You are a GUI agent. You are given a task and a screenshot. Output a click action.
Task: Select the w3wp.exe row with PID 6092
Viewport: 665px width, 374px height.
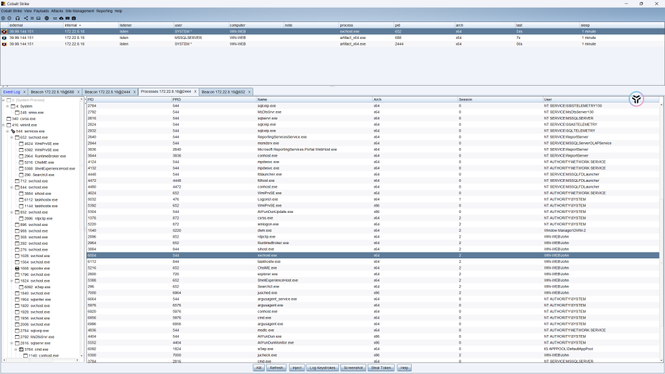pyautogui.click(x=373, y=349)
